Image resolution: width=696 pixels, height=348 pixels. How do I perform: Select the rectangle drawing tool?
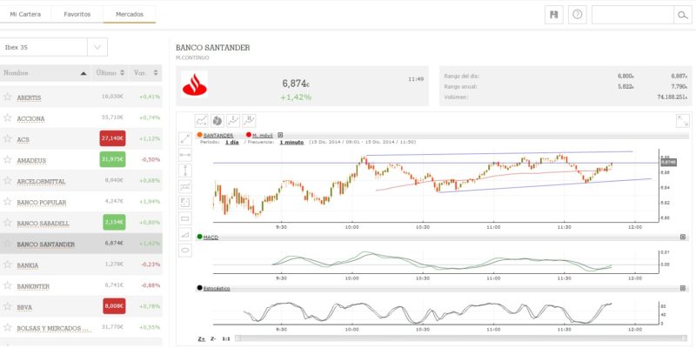pyautogui.click(x=185, y=218)
